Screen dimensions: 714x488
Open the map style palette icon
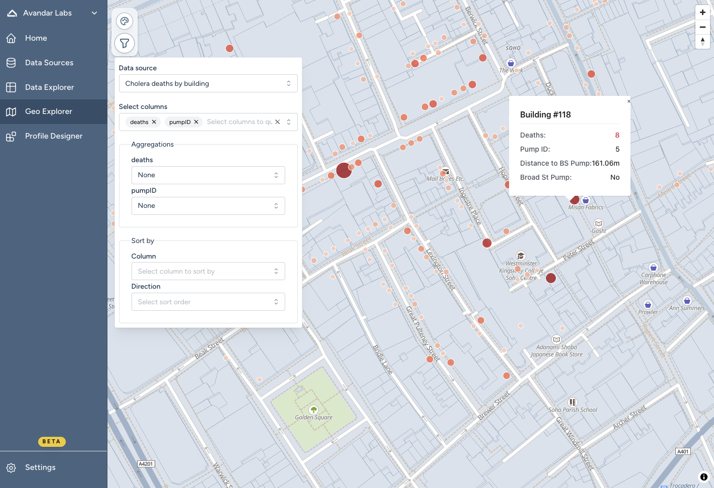(x=125, y=21)
